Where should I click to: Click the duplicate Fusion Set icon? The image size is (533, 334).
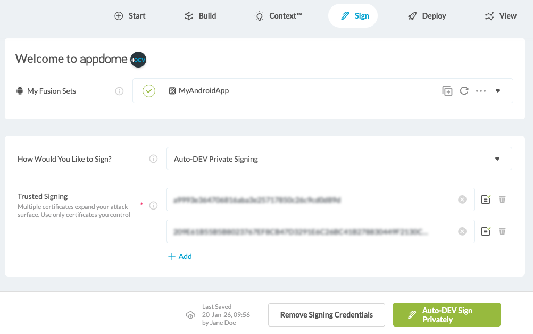447,91
